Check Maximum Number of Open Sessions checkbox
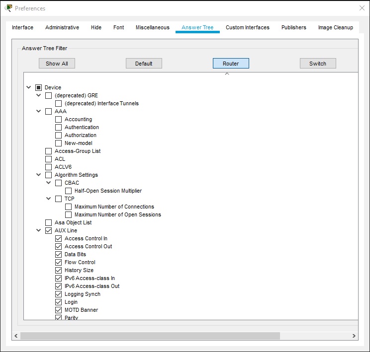Image resolution: width=370 pixels, height=352 pixels. pos(68,214)
